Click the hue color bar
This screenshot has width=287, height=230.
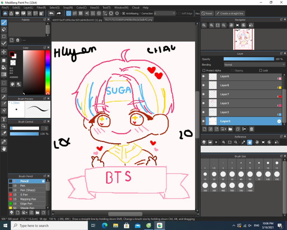[48, 72]
